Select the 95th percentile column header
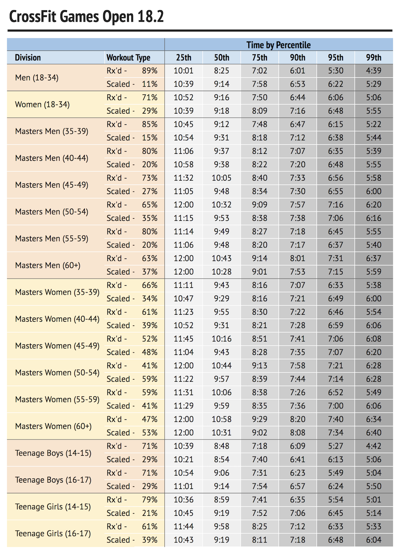 336,57
